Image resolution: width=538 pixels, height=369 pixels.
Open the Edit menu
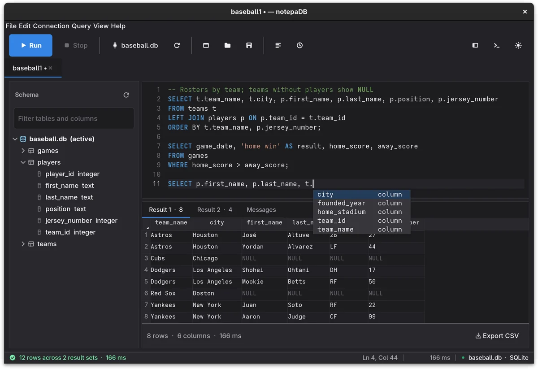pos(25,26)
